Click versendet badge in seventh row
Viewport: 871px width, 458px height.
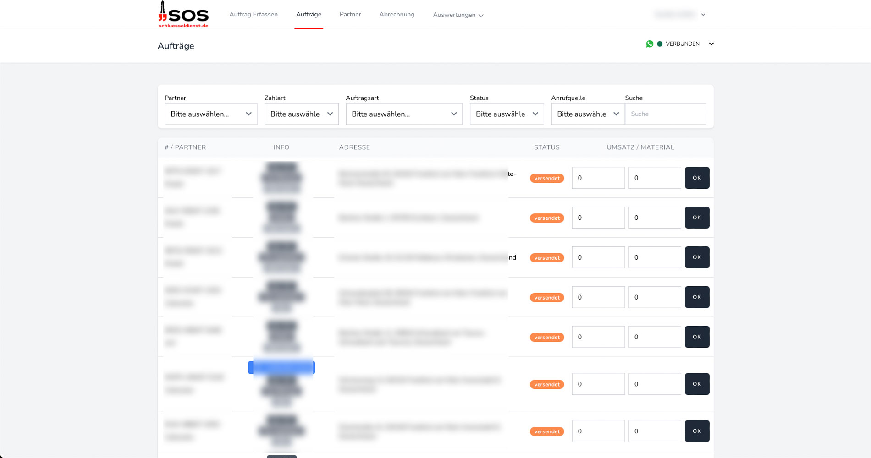pyautogui.click(x=547, y=431)
